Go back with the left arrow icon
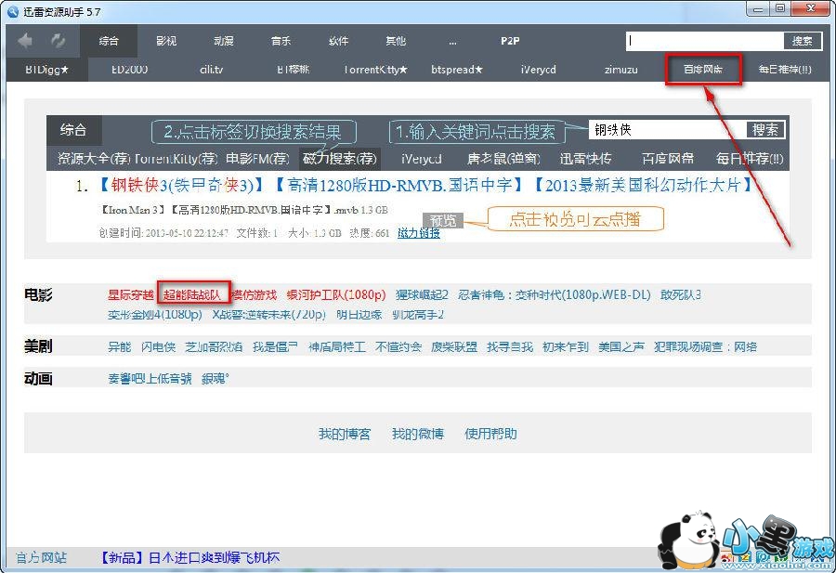The height and width of the screenshot is (573, 836). (x=24, y=41)
